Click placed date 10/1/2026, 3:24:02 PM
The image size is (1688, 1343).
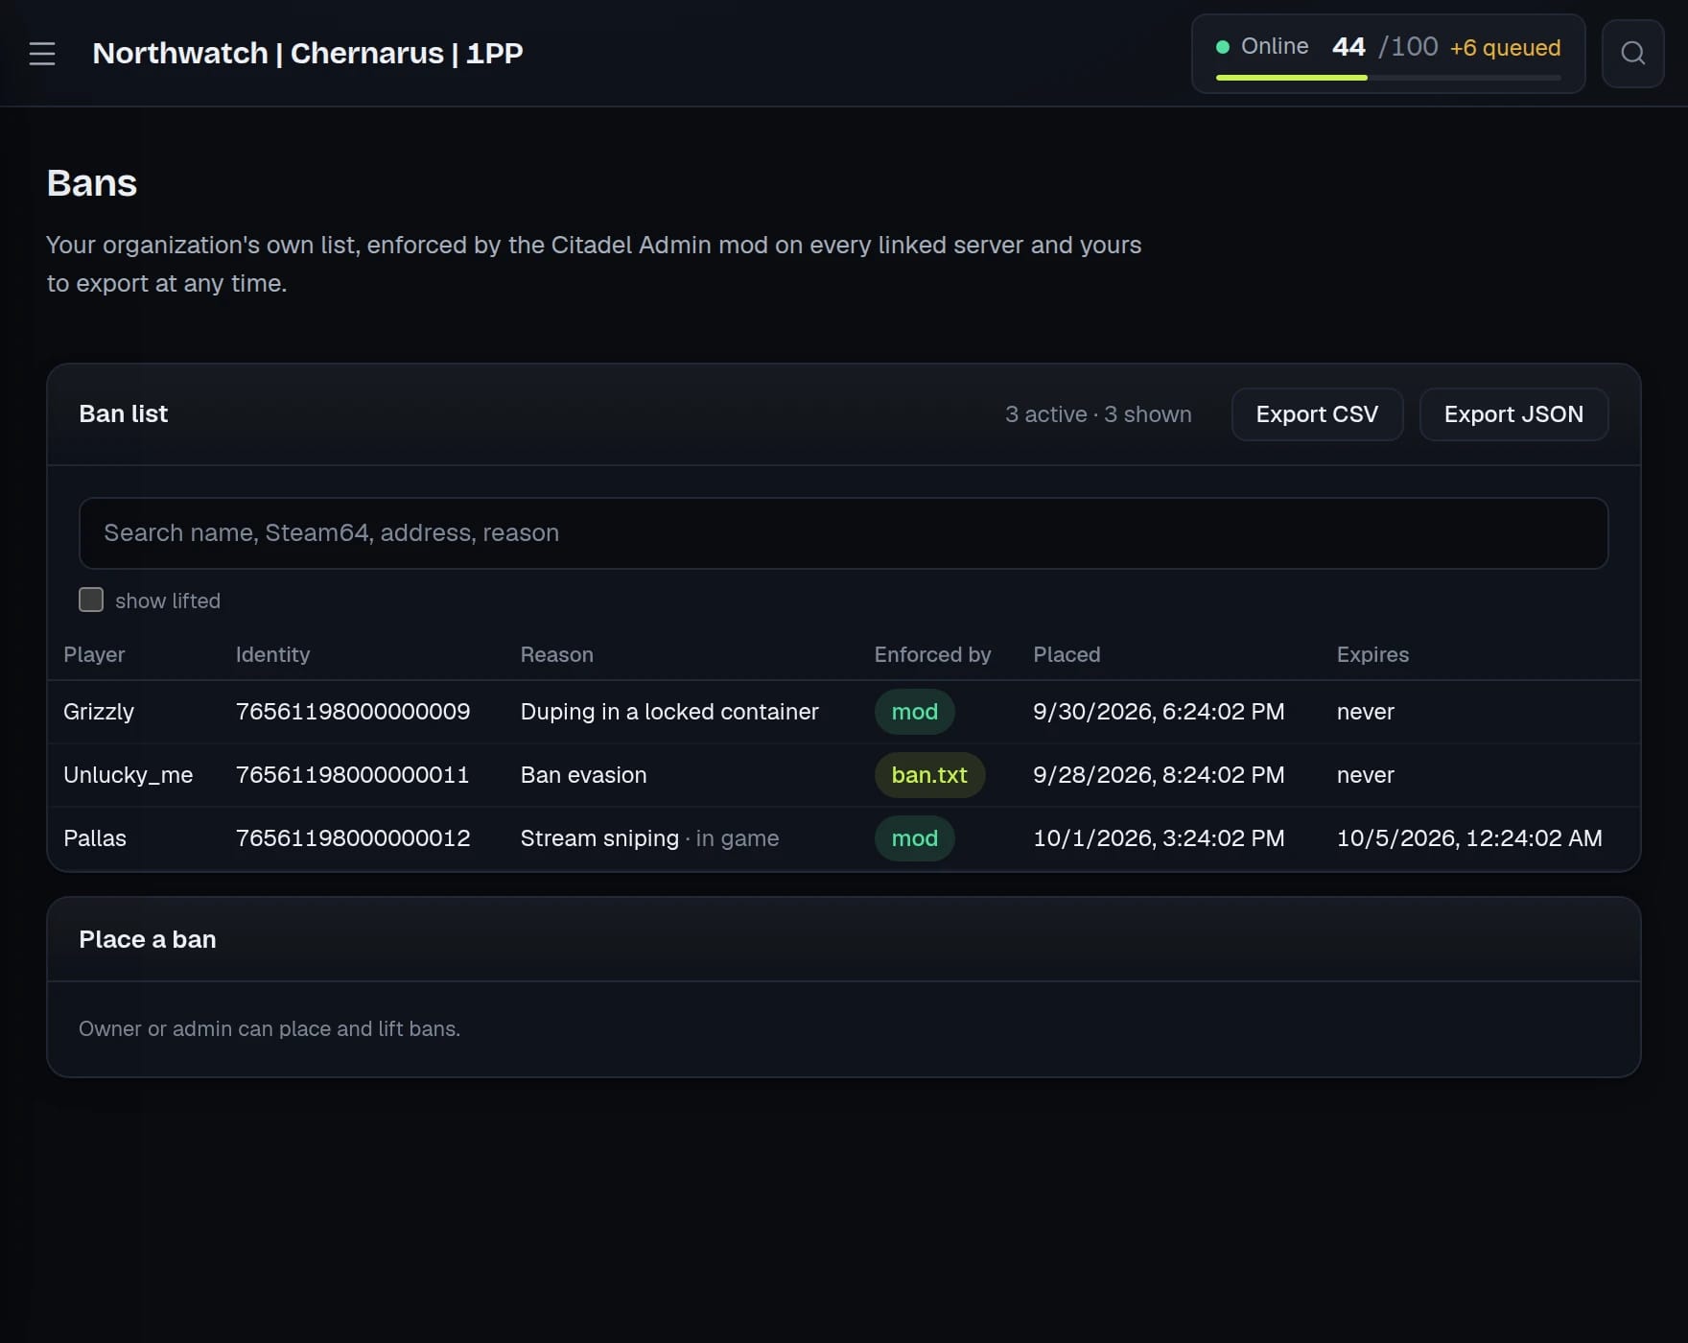point(1159,838)
